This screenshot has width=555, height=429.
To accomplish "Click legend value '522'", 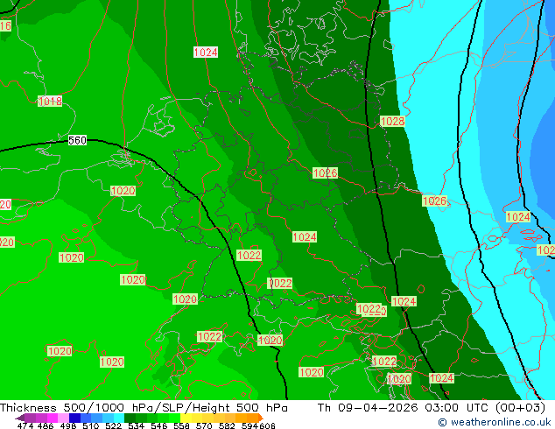I will coord(113,425).
